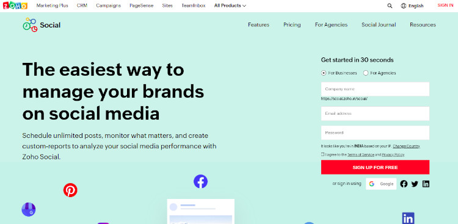Image resolution: width=458 pixels, height=224 pixels.
Task: Open the Zoho logo home link
Action: pos(15,5)
